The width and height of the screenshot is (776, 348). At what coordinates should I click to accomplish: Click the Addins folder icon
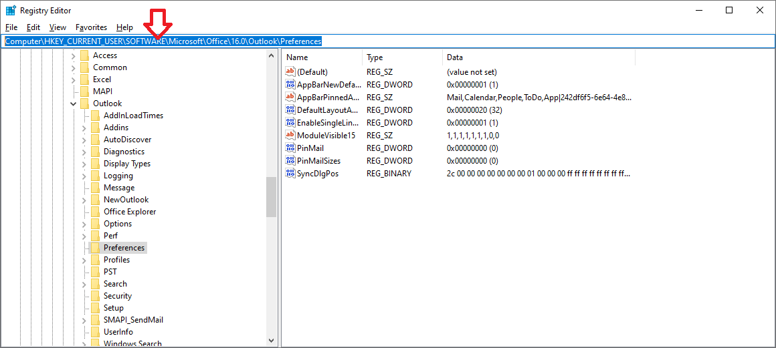tap(95, 128)
